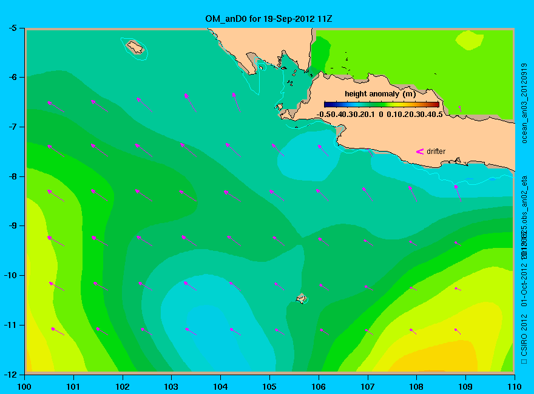Image resolution: width=534 pixels, height=394 pixels.
Task: Click the colorbar tick label '0'
Action: tap(380, 115)
